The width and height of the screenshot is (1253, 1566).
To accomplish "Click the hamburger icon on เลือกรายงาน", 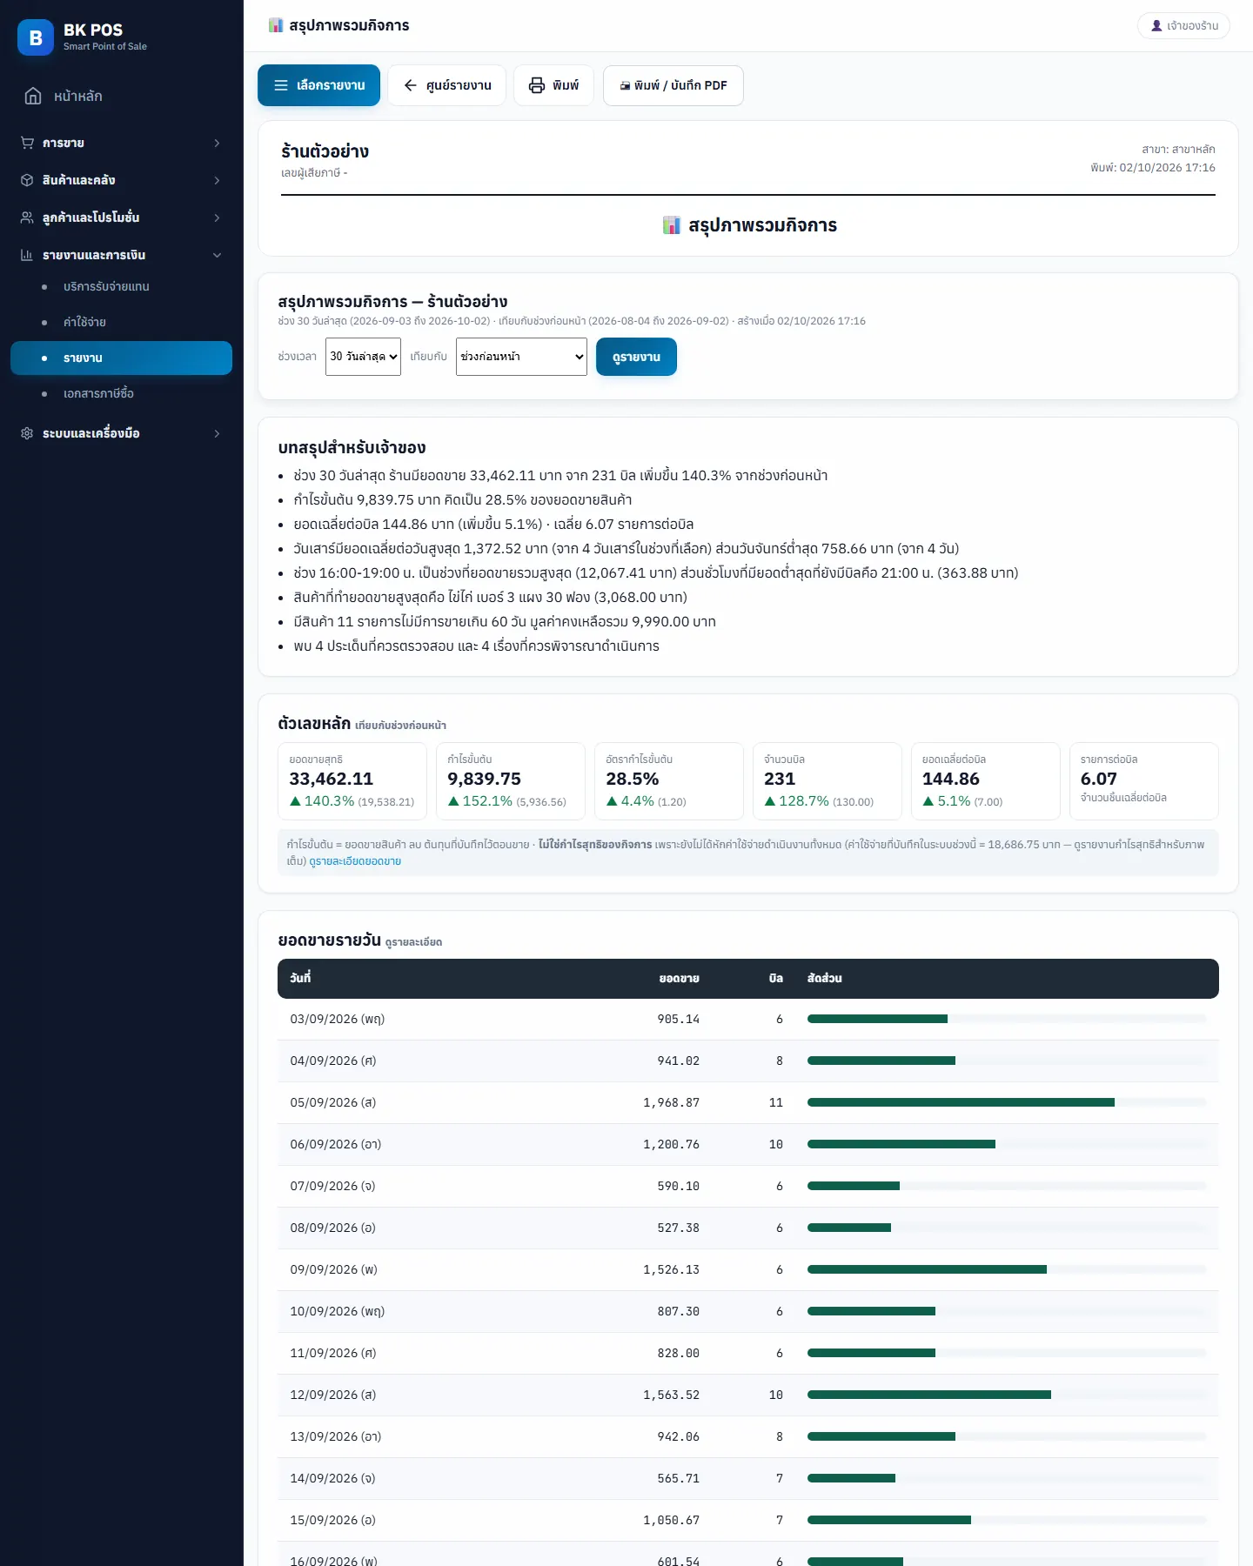I will tap(281, 85).
